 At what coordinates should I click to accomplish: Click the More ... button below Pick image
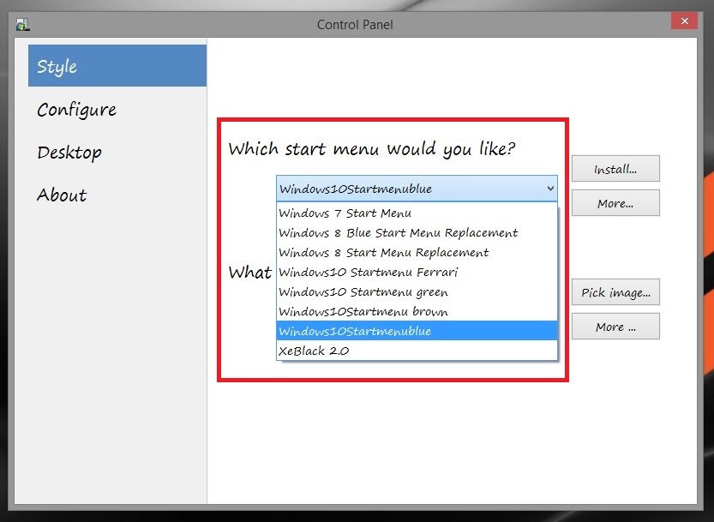pos(615,326)
